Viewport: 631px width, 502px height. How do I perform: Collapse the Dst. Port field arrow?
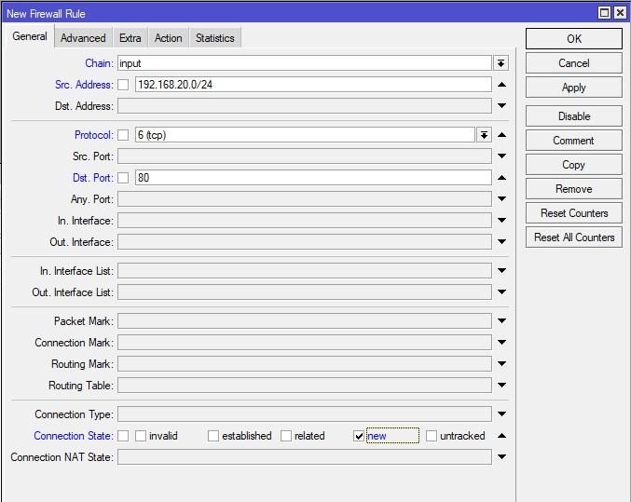point(501,177)
